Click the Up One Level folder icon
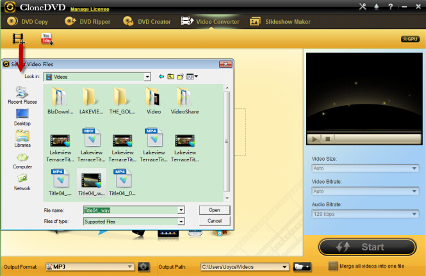The width and height of the screenshot is (426, 276). tap(170, 77)
